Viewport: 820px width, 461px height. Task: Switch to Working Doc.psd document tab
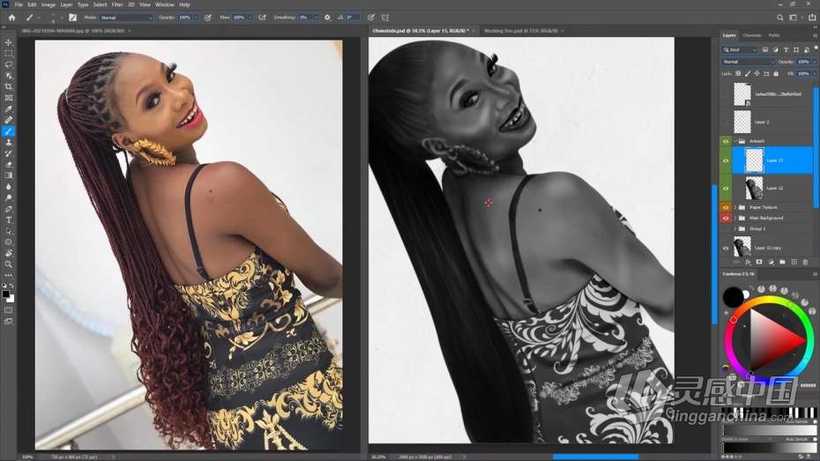click(521, 31)
